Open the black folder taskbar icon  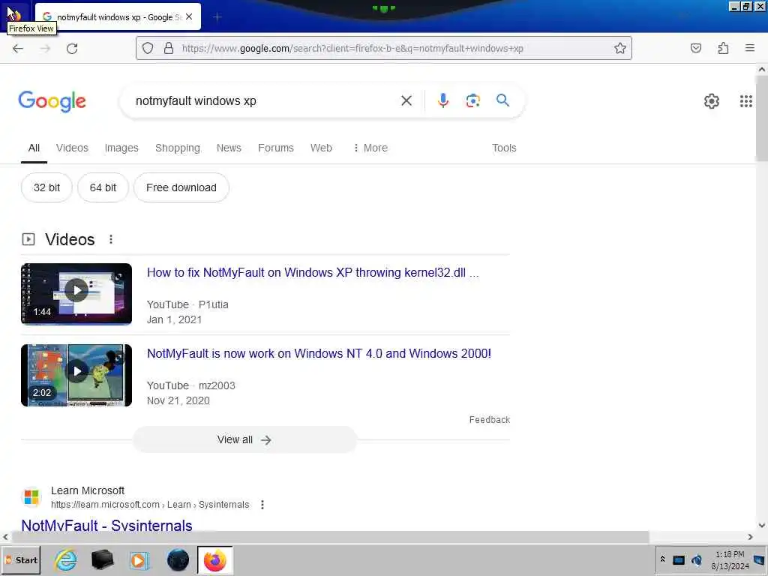pos(102,559)
